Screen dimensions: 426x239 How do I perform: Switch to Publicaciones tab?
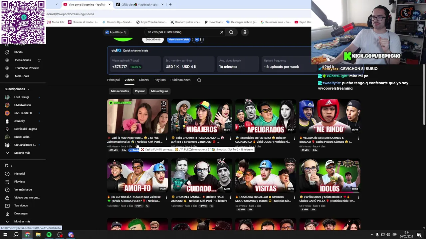[180, 80]
